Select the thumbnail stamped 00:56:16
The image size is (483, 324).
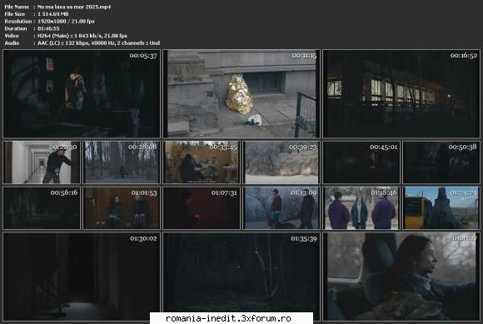tap(42, 208)
